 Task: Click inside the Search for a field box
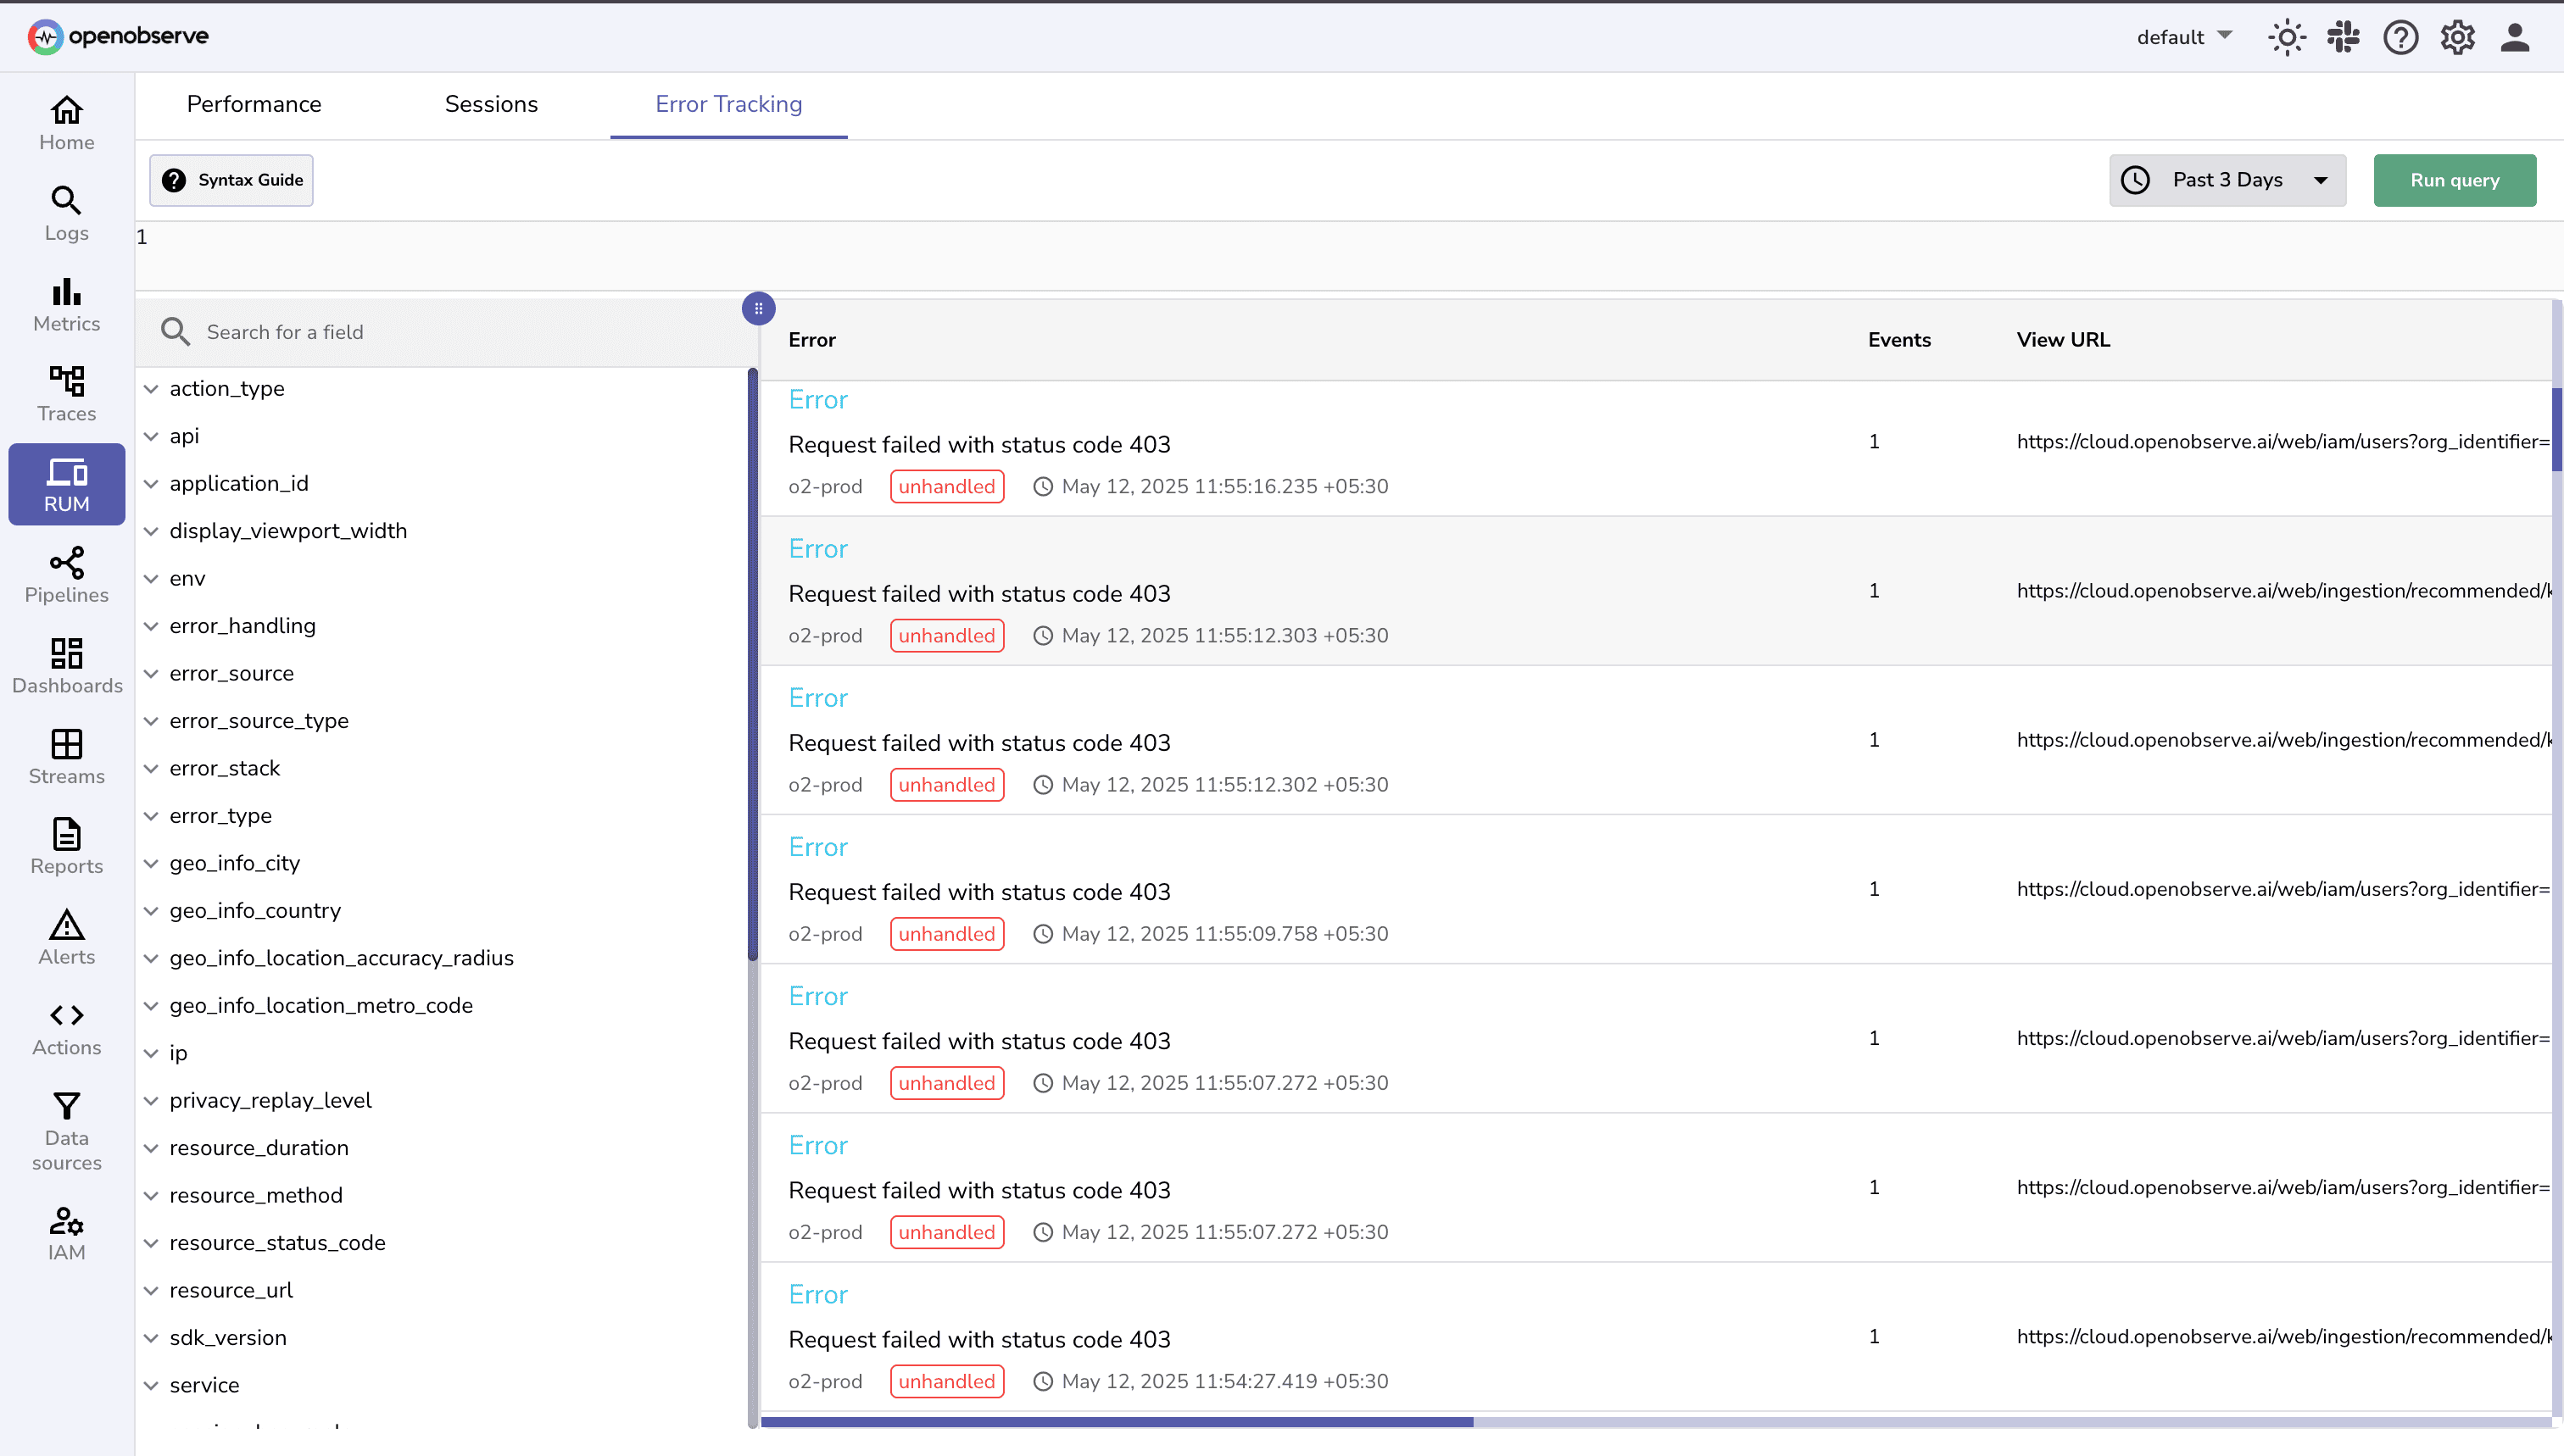pyautogui.click(x=400, y=331)
